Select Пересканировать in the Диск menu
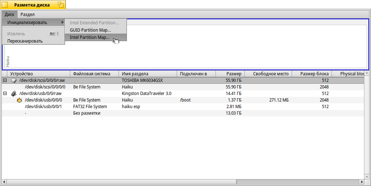371x186 pixels. pyautogui.click(x=25, y=41)
